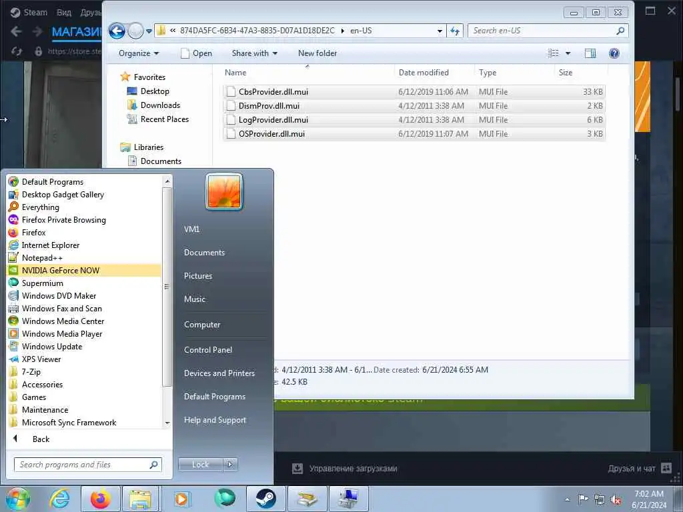Sort by the Size column header
683x512 pixels.
581,73
